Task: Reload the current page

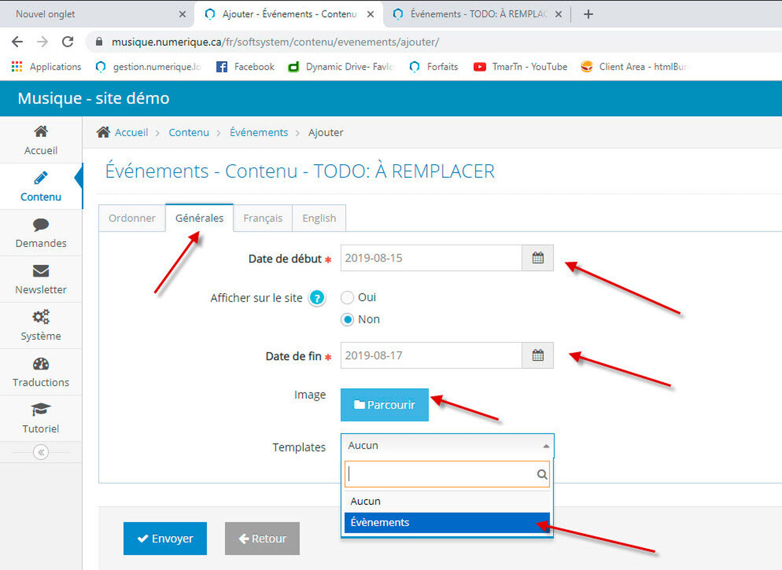Action: tap(68, 42)
